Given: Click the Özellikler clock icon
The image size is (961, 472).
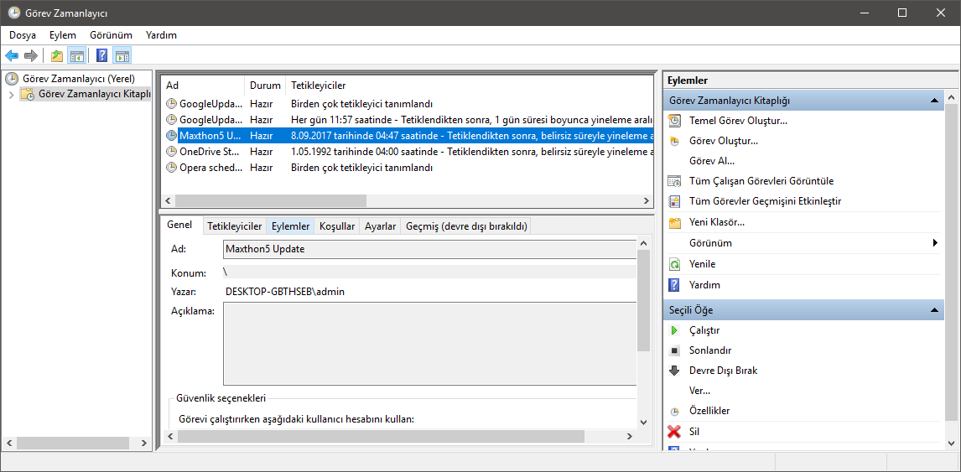Looking at the screenshot, I should pos(674,412).
